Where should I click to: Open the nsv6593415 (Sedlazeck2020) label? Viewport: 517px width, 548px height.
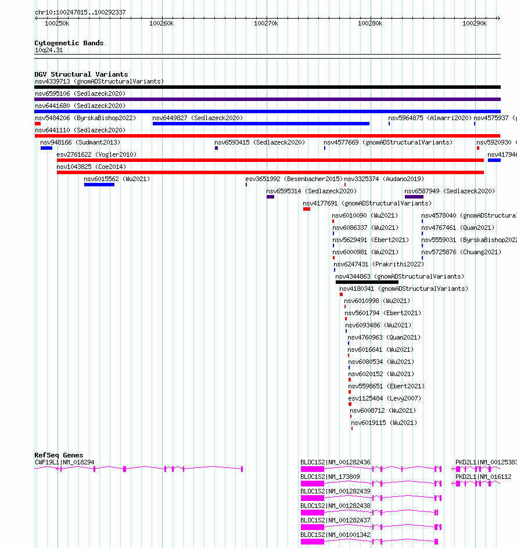click(x=260, y=142)
